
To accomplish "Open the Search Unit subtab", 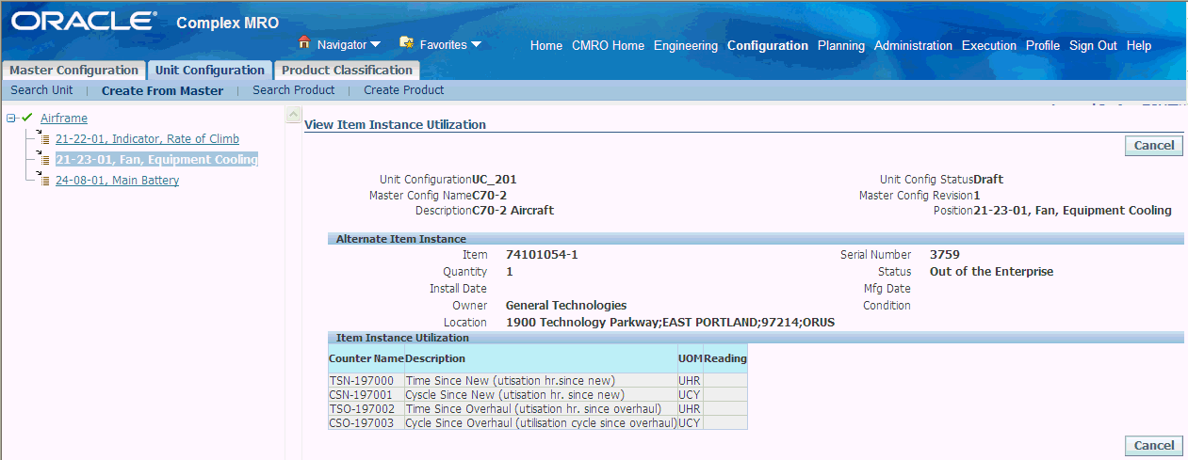I will [x=41, y=90].
